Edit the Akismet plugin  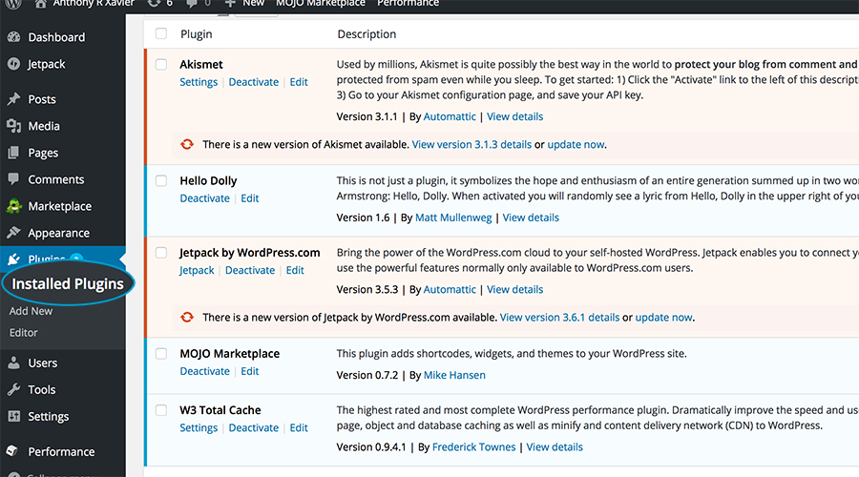pyautogui.click(x=299, y=82)
